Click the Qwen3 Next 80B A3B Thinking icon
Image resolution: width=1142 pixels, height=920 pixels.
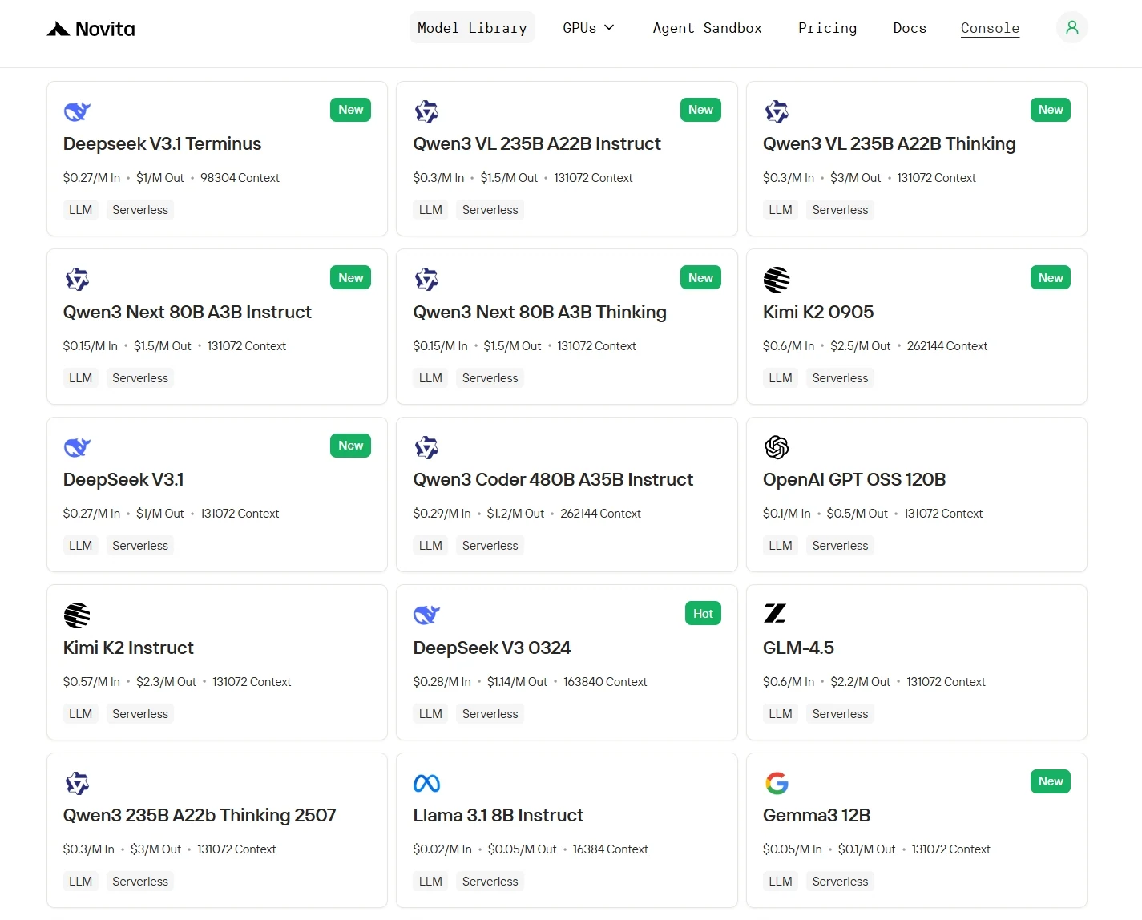pyautogui.click(x=426, y=280)
